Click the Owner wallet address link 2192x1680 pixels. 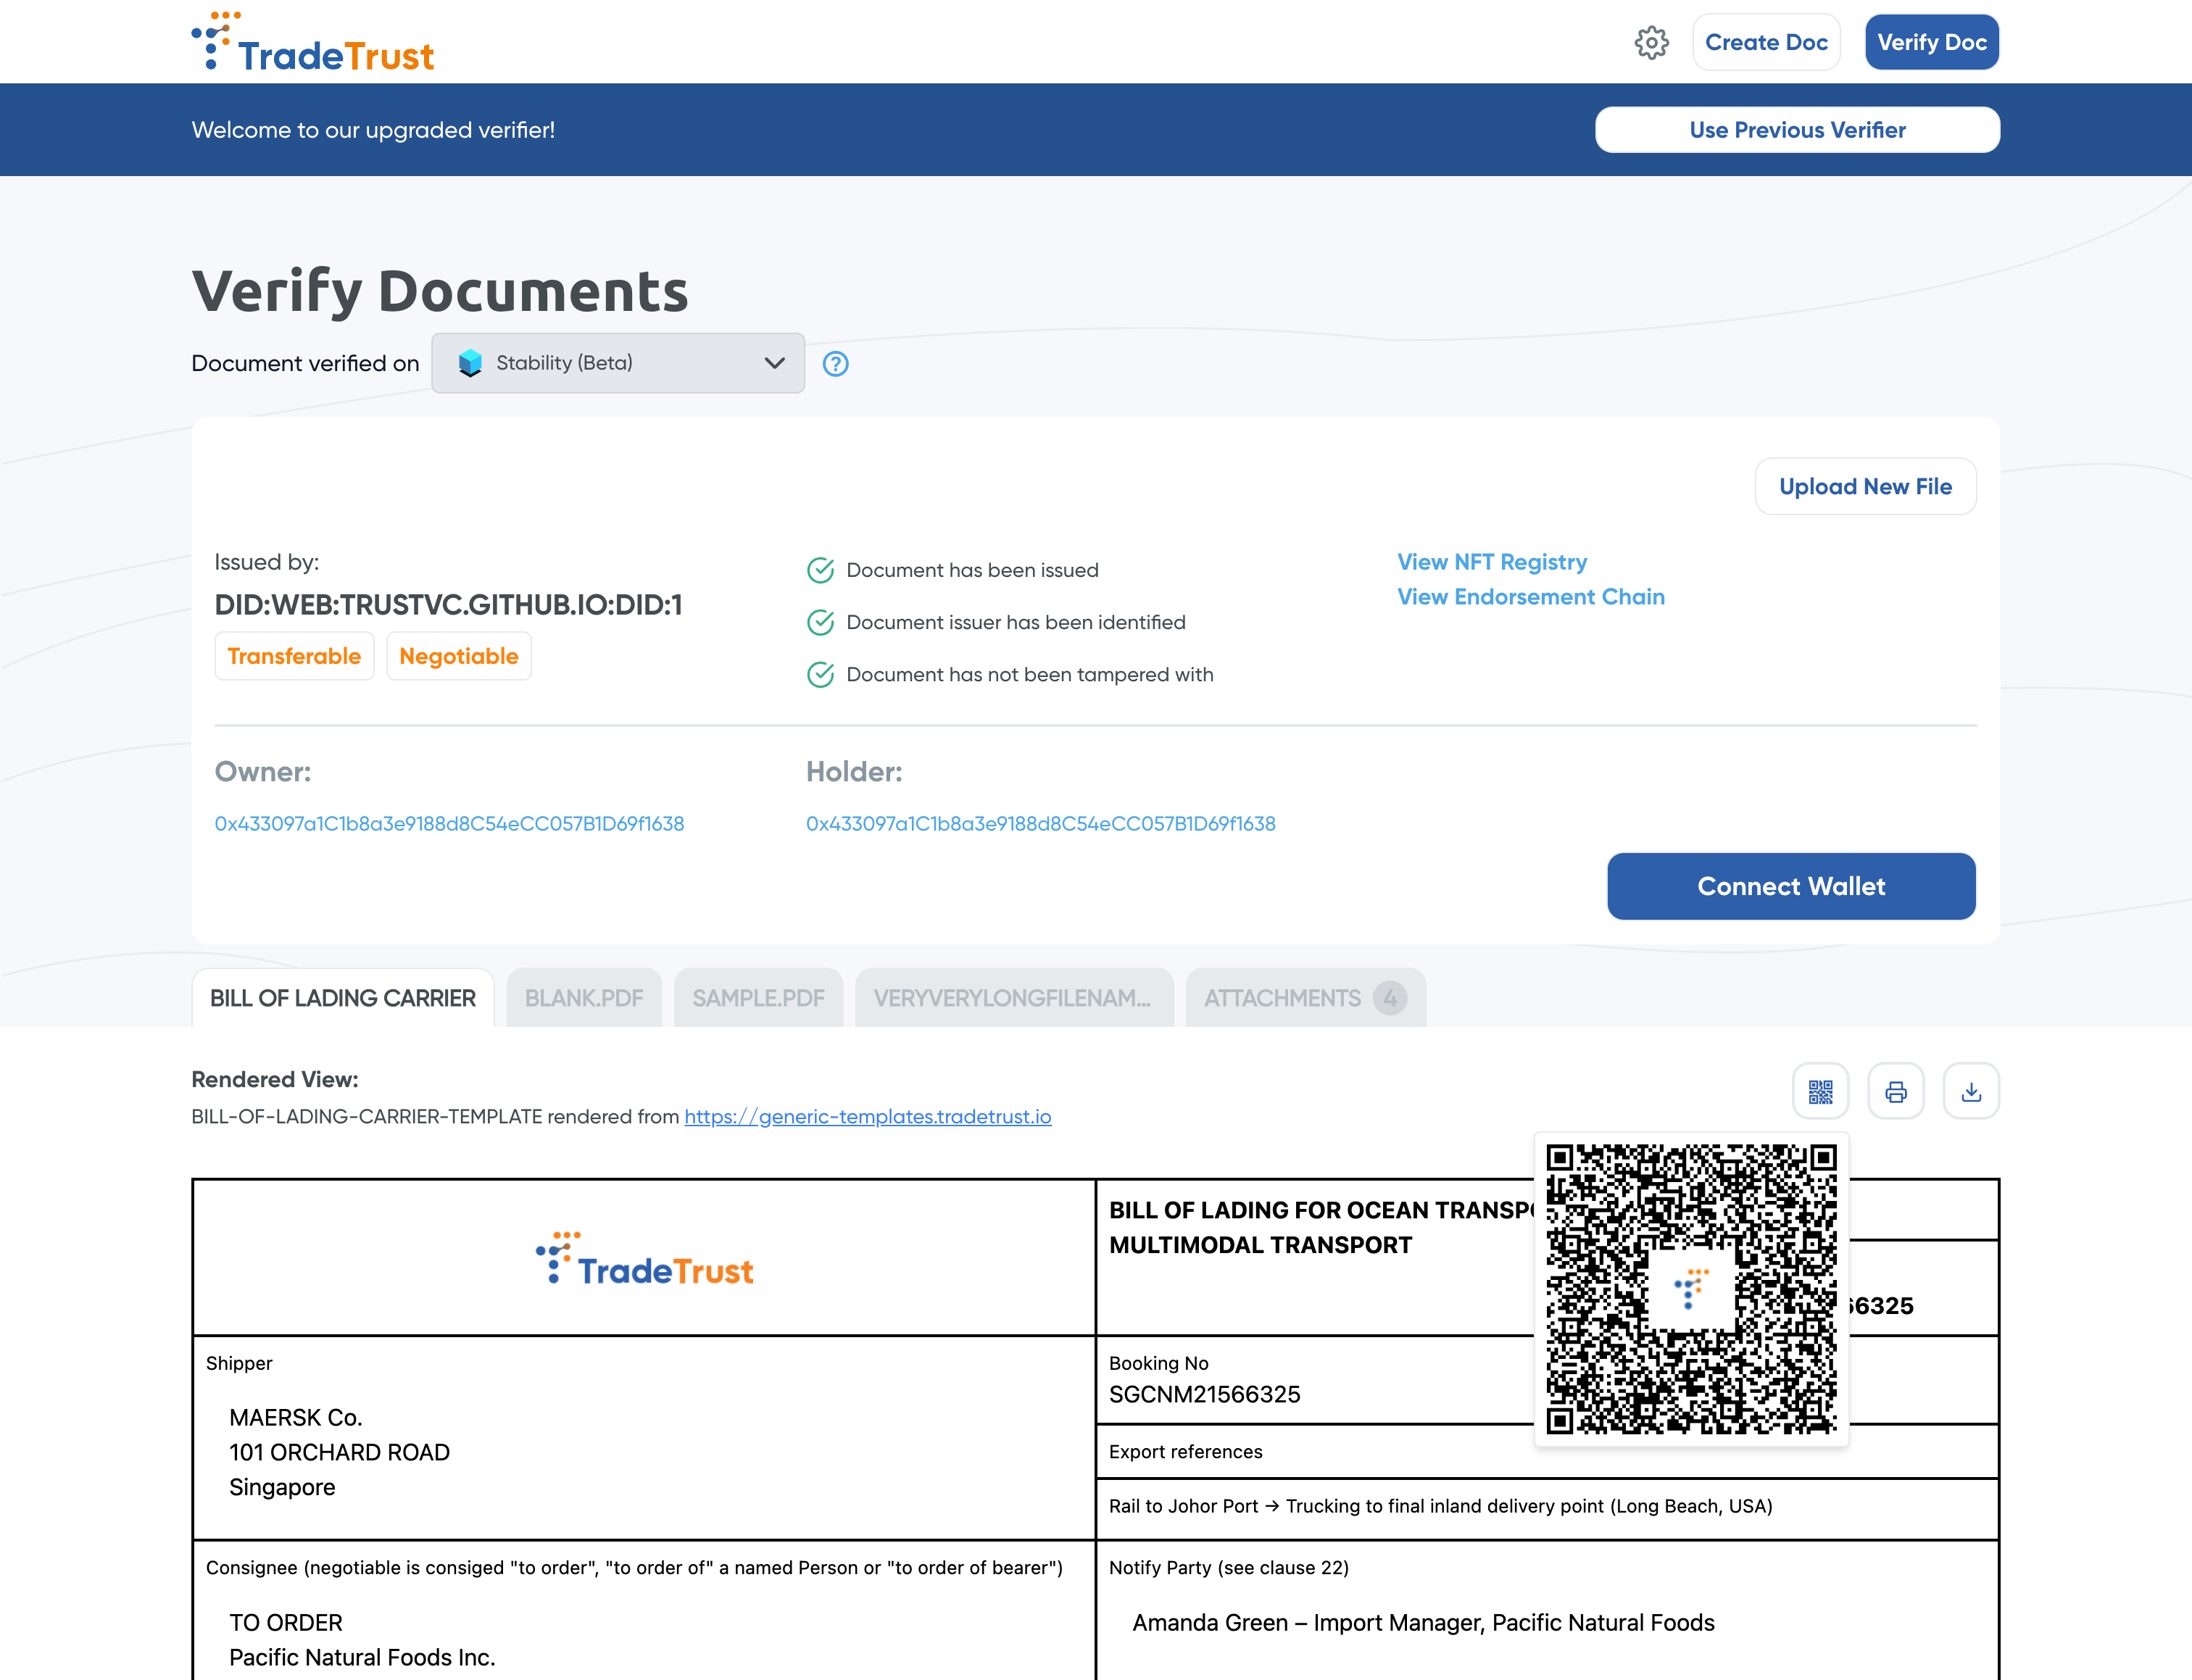(449, 824)
